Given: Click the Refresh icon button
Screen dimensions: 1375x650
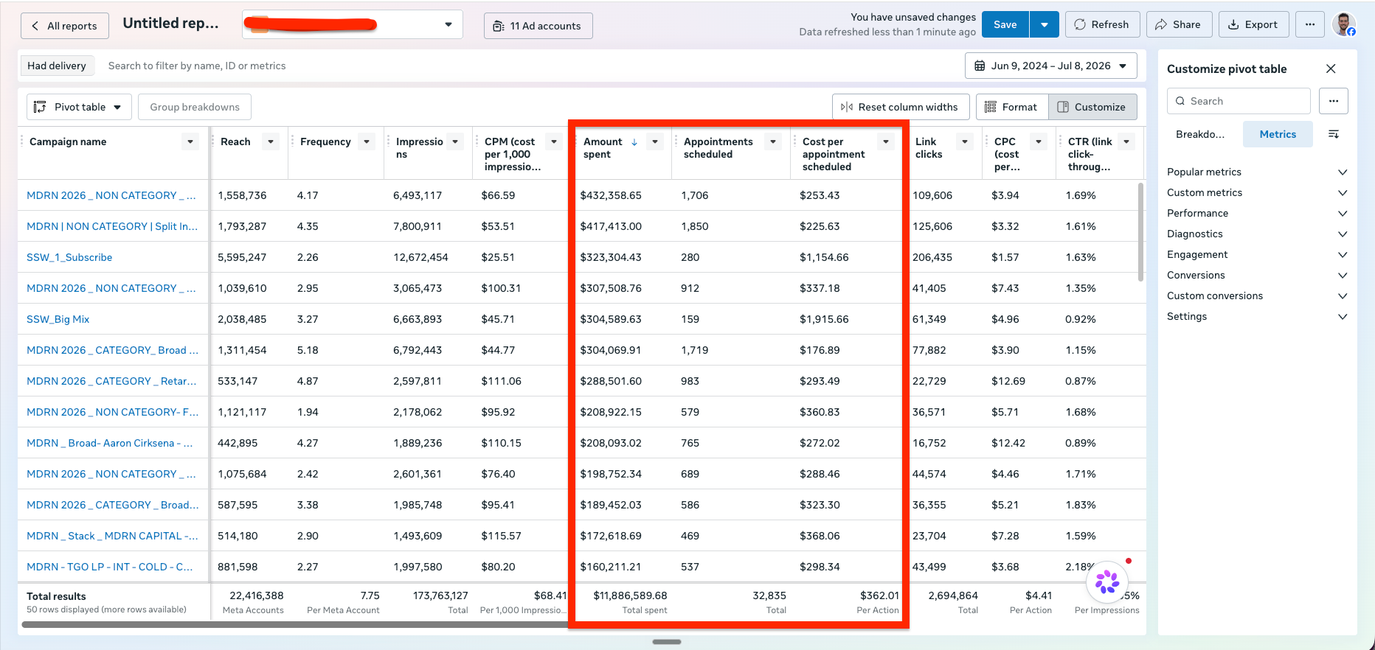Looking at the screenshot, I should tap(1102, 24).
